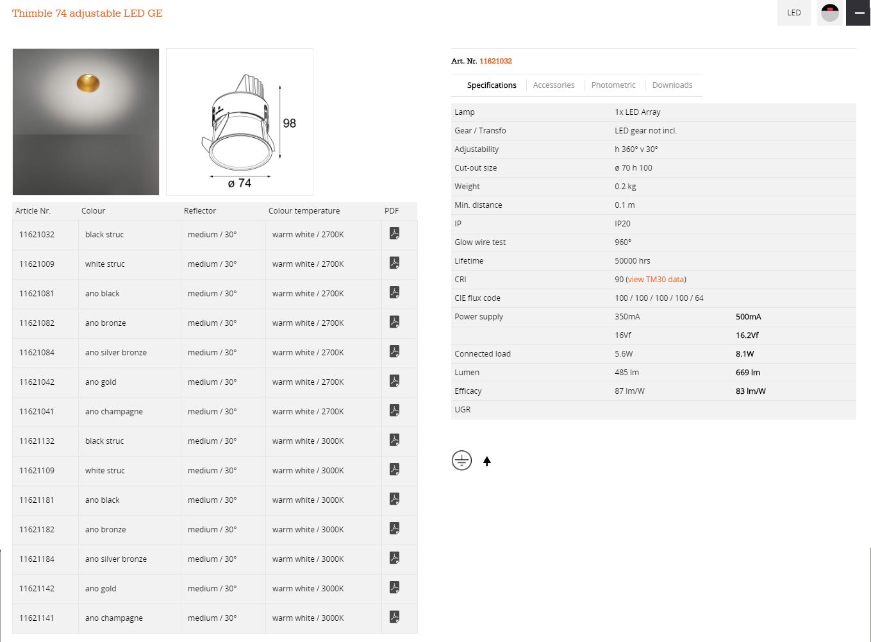Open the dark menu icon in top corner
871x642 pixels.
pos(858,13)
